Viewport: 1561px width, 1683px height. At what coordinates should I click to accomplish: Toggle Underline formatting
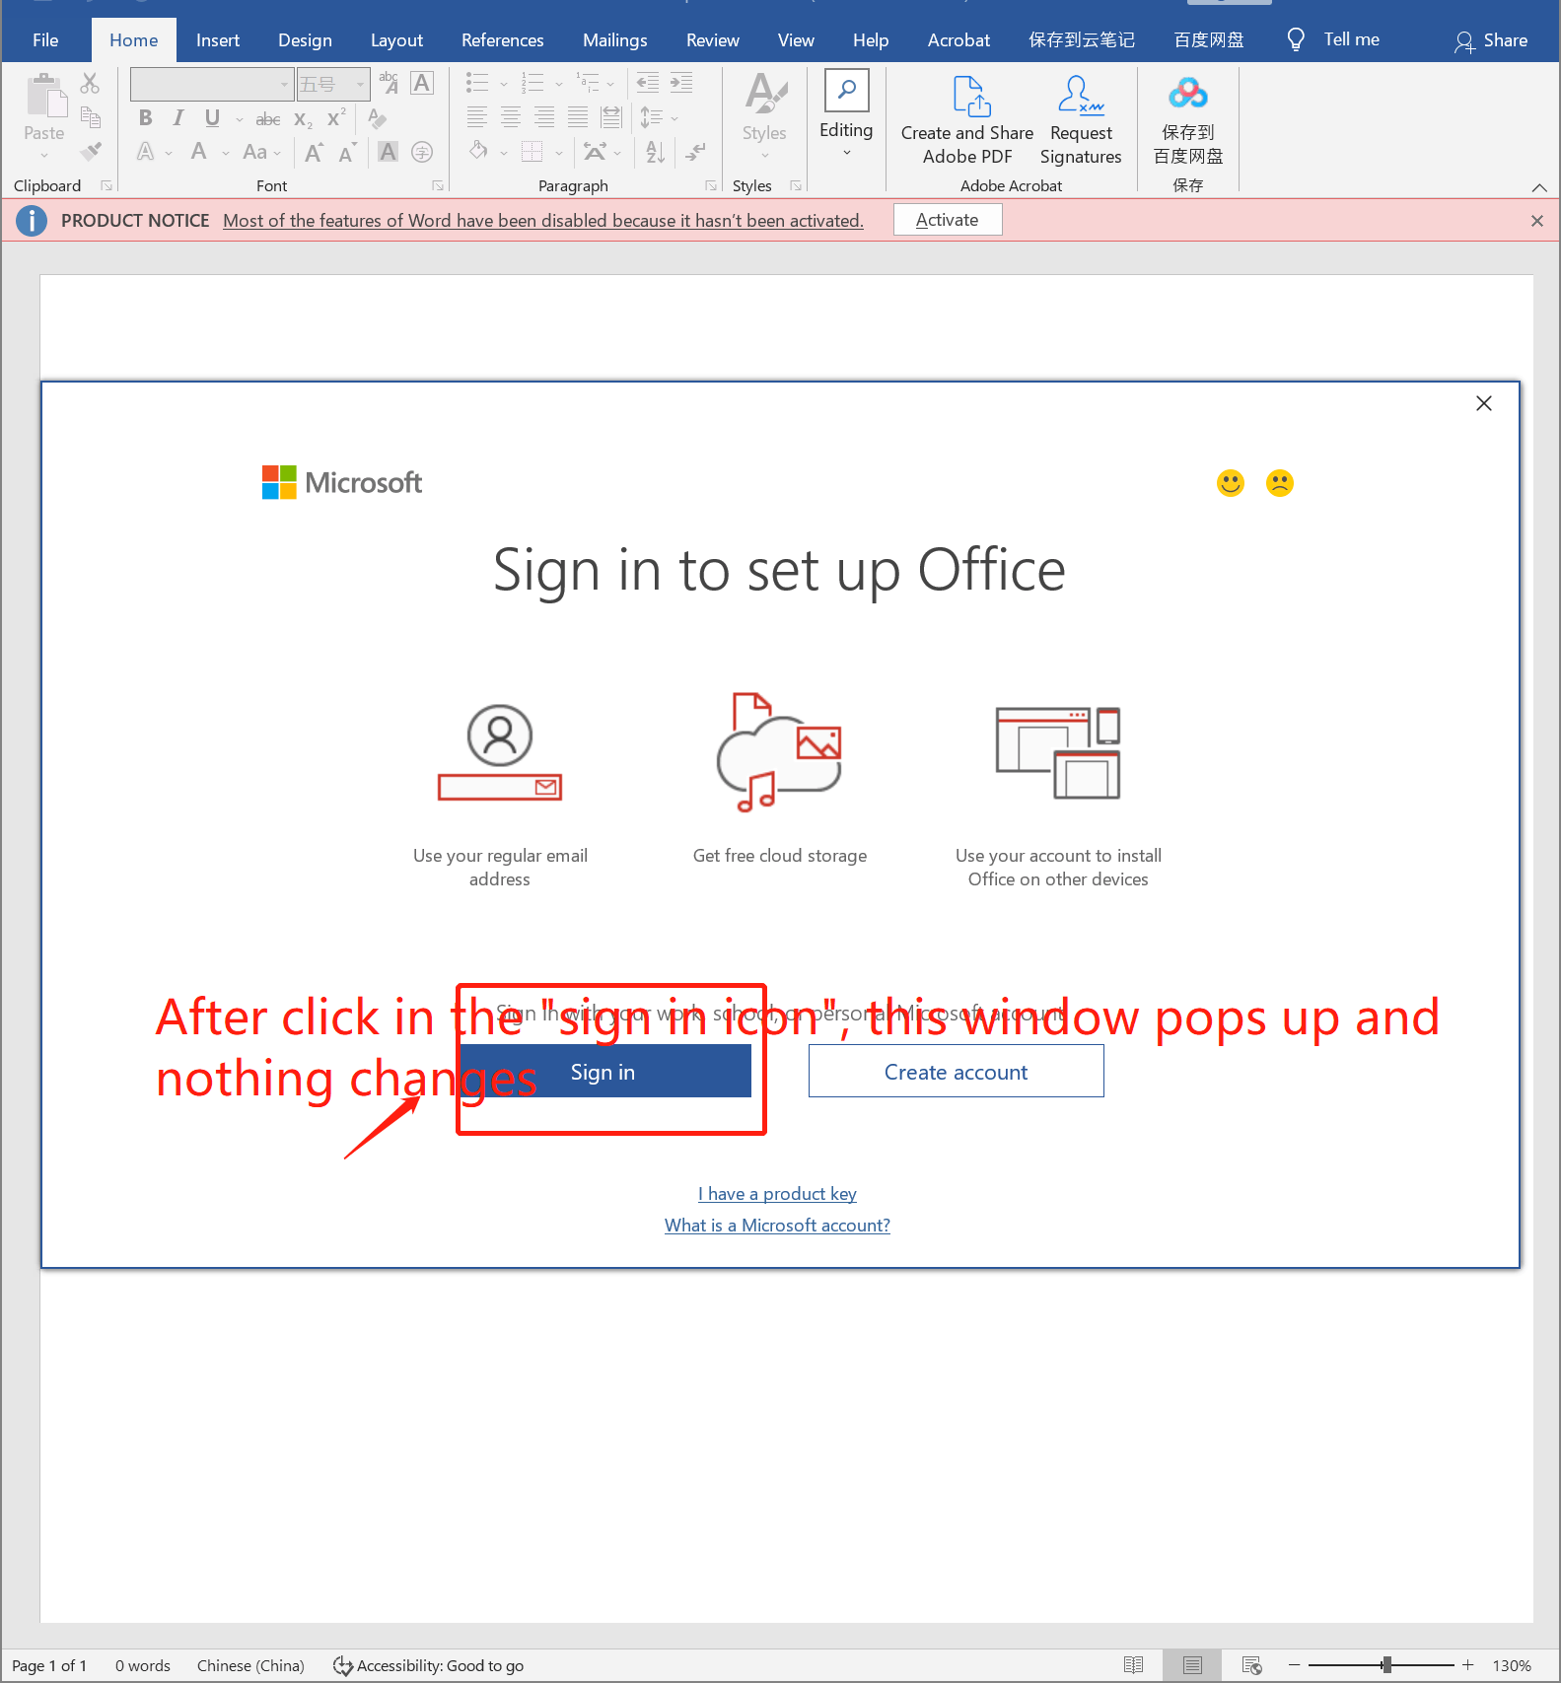point(212,118)
